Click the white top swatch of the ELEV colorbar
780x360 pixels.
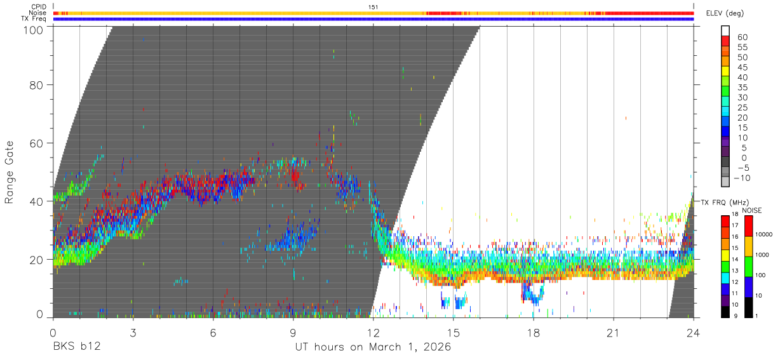click(725, 30)
